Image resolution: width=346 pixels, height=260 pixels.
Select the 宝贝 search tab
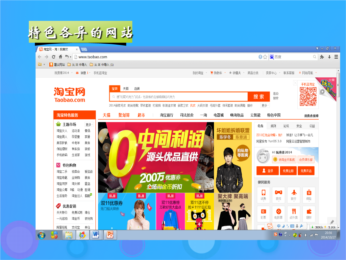click(114, 89)
